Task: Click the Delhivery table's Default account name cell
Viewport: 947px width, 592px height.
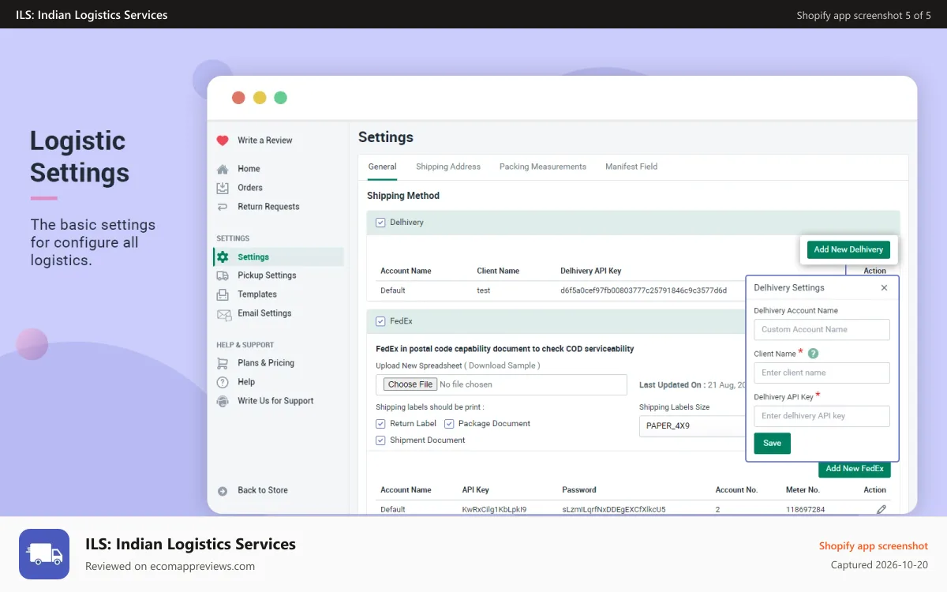Action: (x=393, y=290)
